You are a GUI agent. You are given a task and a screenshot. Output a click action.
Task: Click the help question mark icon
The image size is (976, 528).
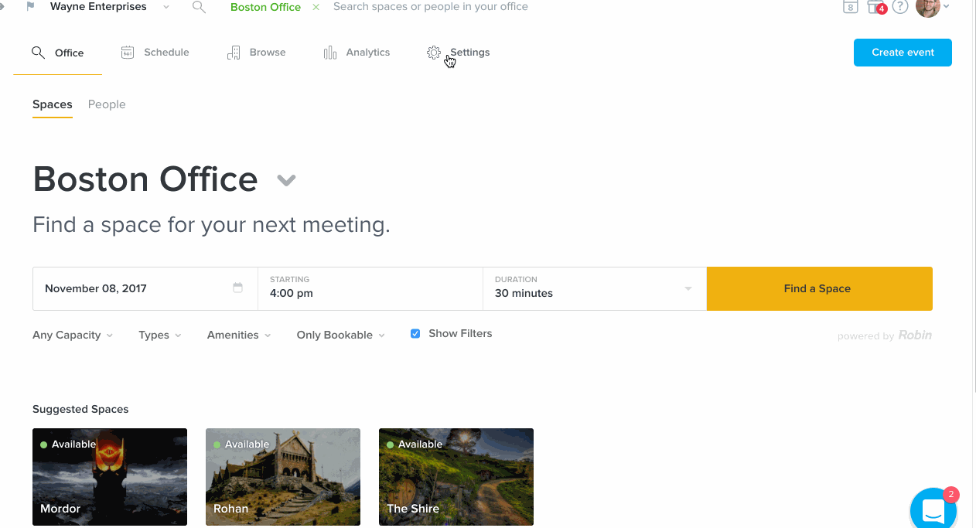899,7
